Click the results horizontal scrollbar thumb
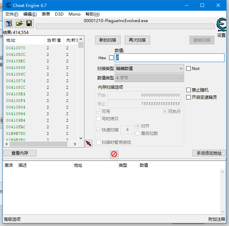The image size is (229, 226). 39,144
